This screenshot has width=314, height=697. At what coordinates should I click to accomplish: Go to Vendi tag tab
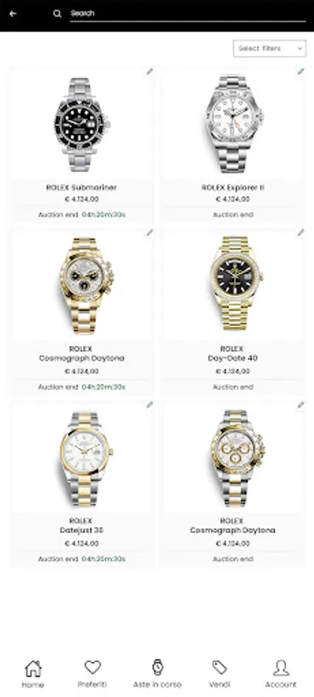(x=220, y=668)
